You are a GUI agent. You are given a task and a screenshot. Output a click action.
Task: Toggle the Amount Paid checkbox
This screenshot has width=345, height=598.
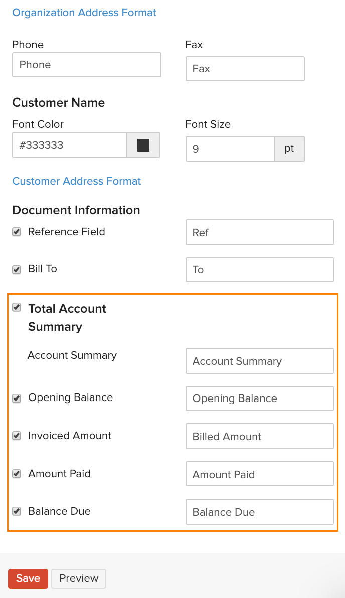pos(17,474)
